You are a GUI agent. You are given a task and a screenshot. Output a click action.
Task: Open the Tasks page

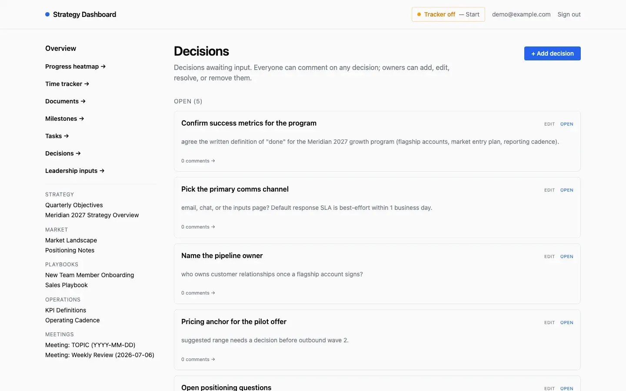click(57, 136)
